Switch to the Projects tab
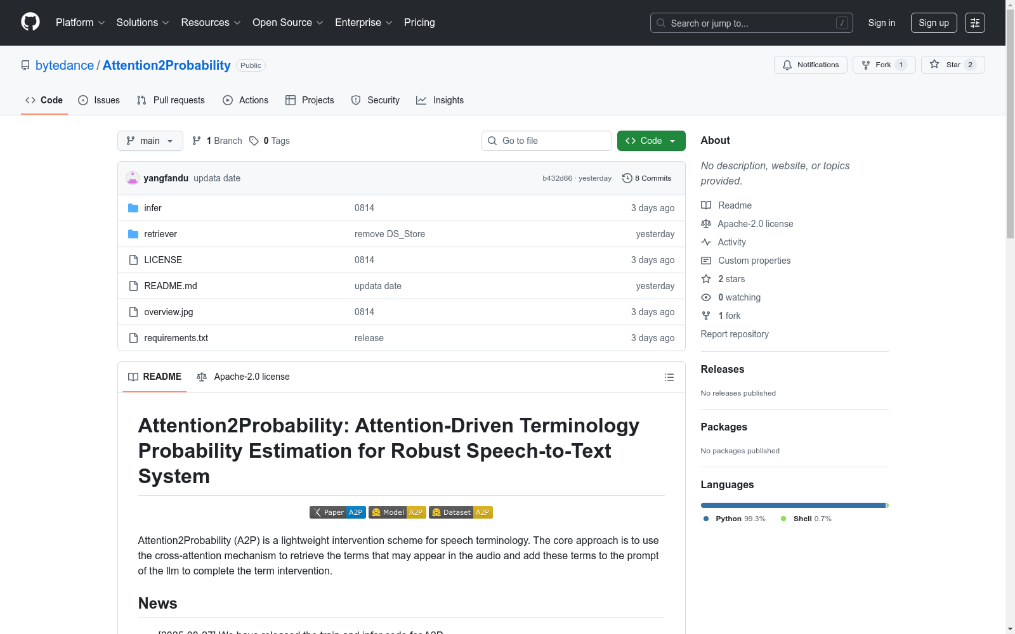This screenshot has width=1015, height=634. [x=310, y=100]
